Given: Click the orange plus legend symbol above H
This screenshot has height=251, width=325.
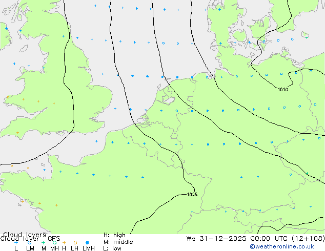Looking at the screenshot, I should click(64, 242).
